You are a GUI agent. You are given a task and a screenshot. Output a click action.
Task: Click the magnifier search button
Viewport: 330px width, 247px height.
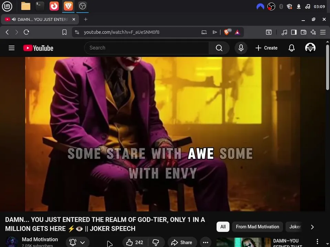(x=219, y=48)
